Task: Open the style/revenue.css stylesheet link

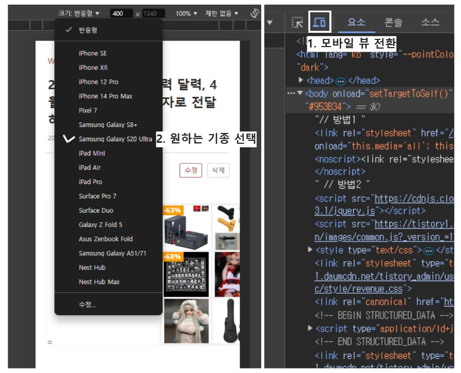Action: [359, 289]
